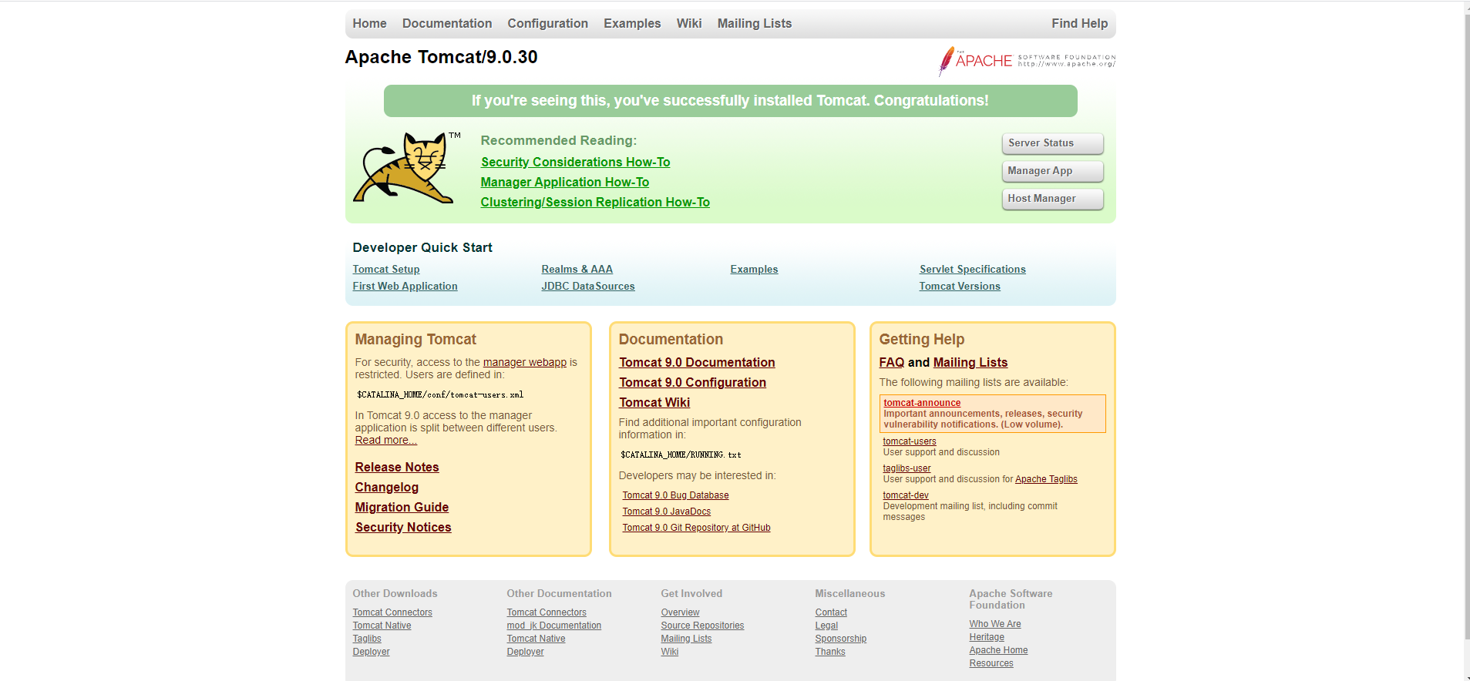Open Servlet Specifications link
Image resolution: width=1470 pixels, height=681 pixels.
pyautogui.click(x=972, y=269)
